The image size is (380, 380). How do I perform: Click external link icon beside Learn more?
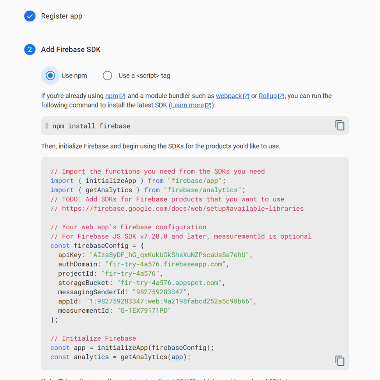click(x=208, y=106)
